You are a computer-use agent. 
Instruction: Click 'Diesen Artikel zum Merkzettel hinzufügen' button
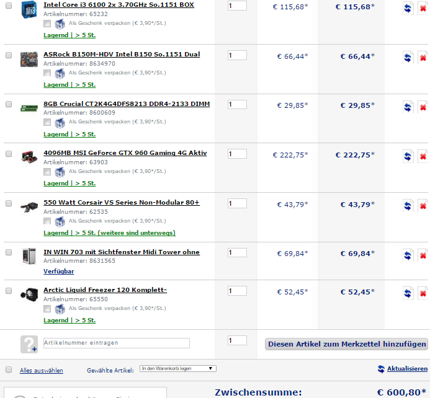(346, 344)
